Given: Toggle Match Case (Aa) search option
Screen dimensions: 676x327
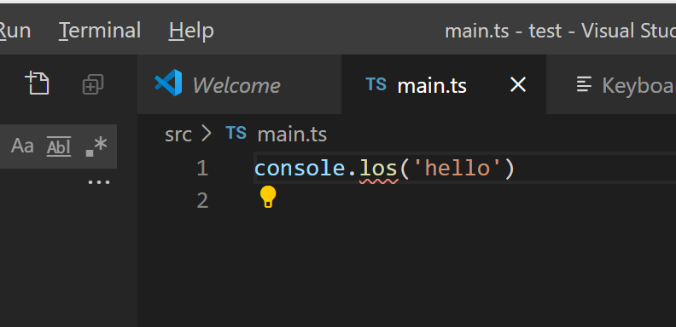Looking at the screenshot, I should [x=22, y=146].
